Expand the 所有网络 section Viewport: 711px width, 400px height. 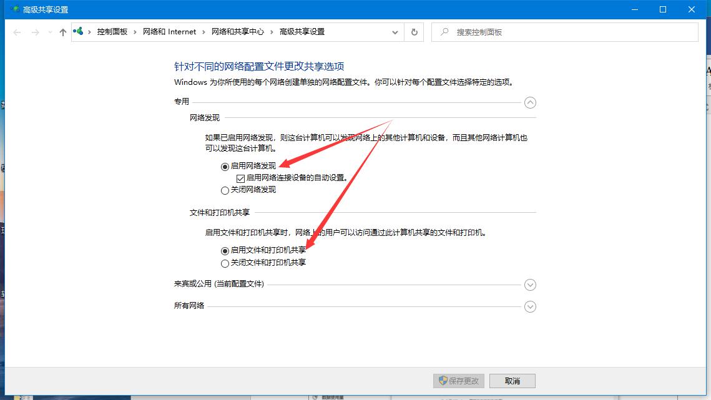(530, 306)
